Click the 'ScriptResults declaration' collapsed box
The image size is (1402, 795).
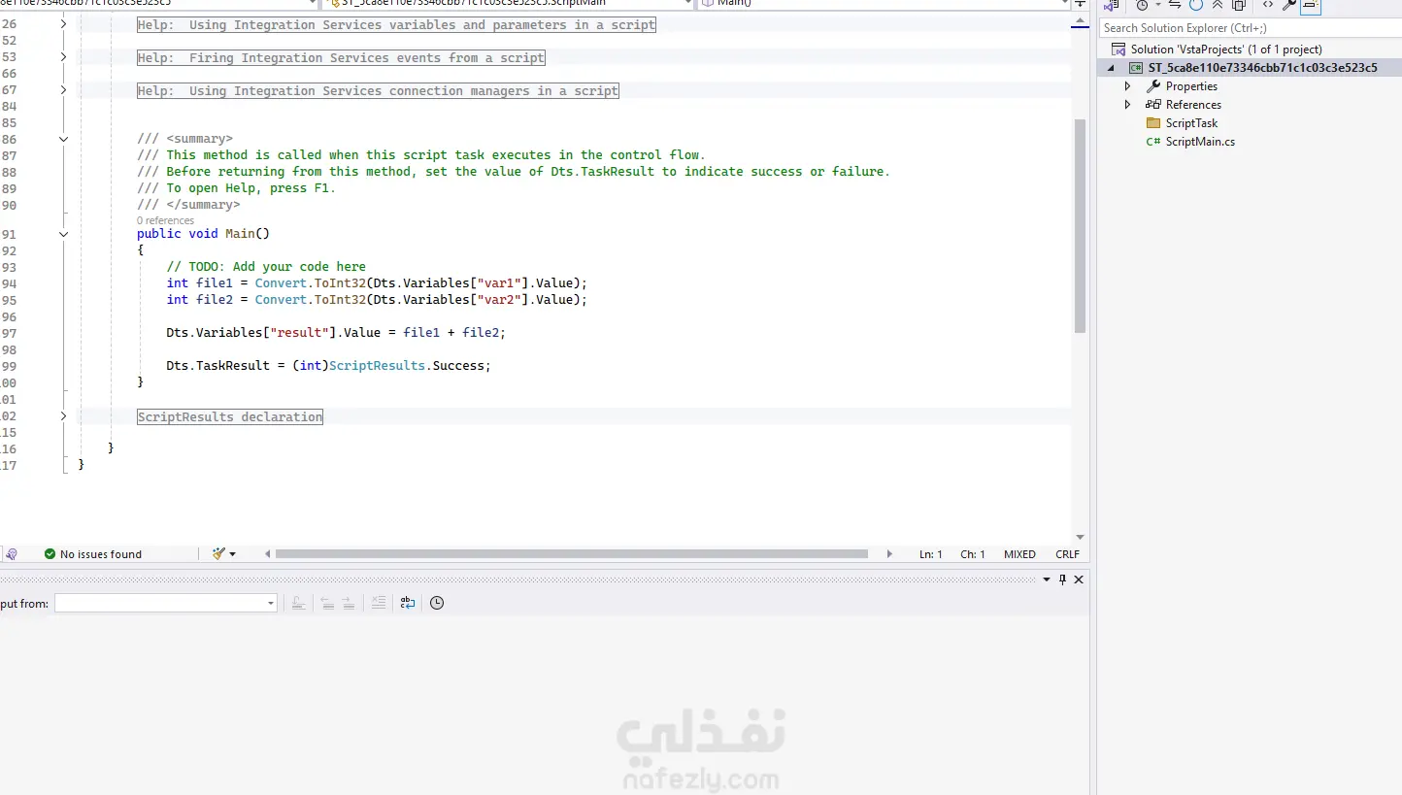230,416
